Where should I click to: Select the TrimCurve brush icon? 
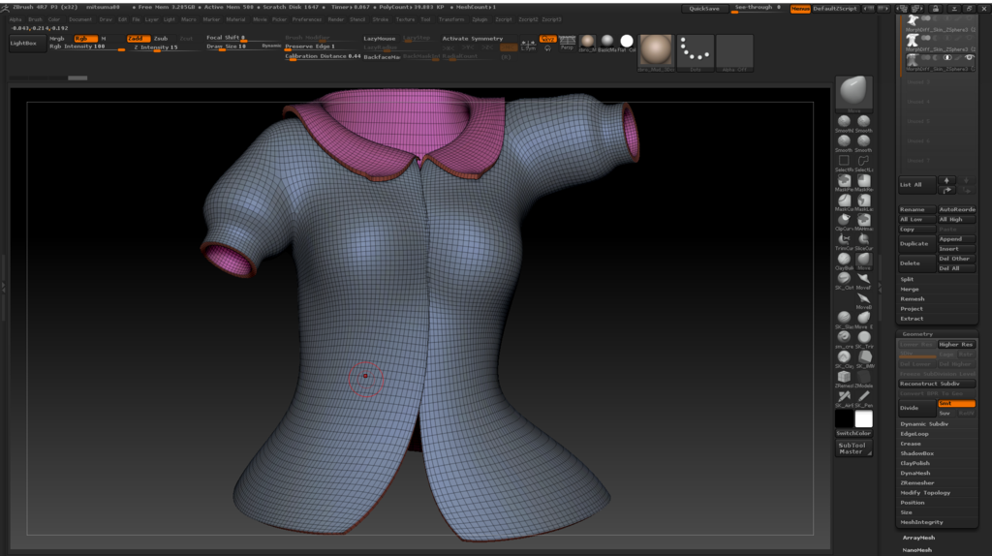[844, 240]
